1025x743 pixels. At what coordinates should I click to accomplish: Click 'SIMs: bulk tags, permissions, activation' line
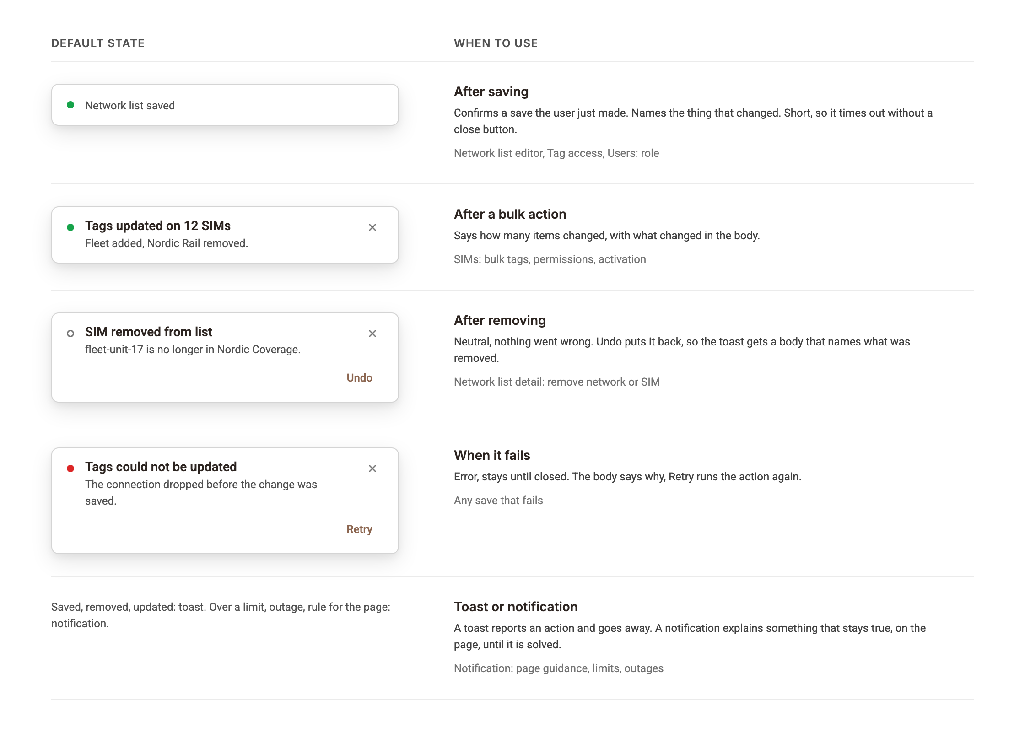550,259
